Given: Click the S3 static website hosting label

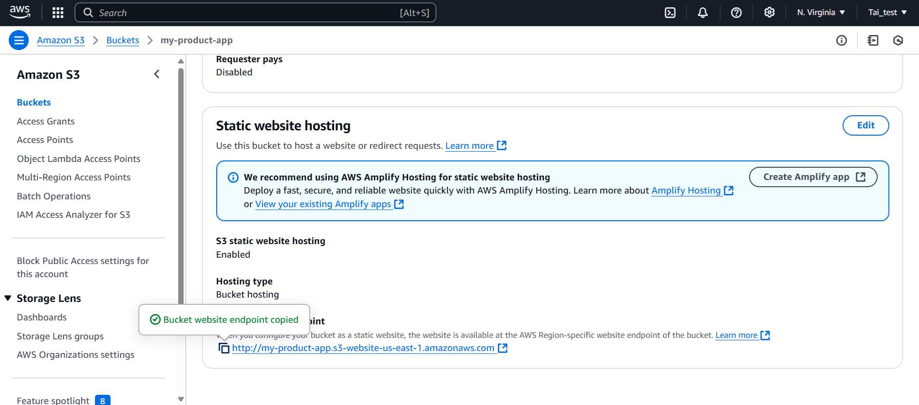Looking at the screenshot, I should tap(271, 241).
